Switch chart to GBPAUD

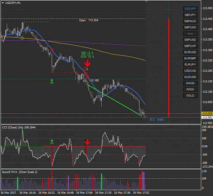pyautogui.click(x=190, y=21)
